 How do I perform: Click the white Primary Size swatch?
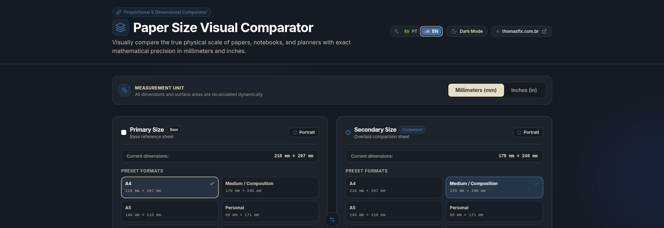click(x=124, y=132)
